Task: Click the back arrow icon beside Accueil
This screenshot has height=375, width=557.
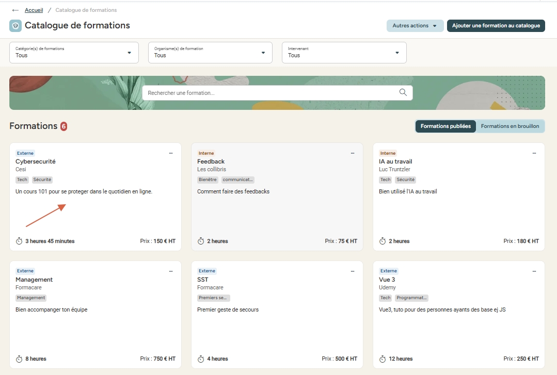Action: [x=15, y=10]
